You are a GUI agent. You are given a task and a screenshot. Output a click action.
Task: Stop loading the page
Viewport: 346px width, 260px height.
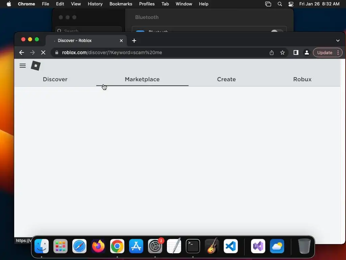(x=43, y=52)
